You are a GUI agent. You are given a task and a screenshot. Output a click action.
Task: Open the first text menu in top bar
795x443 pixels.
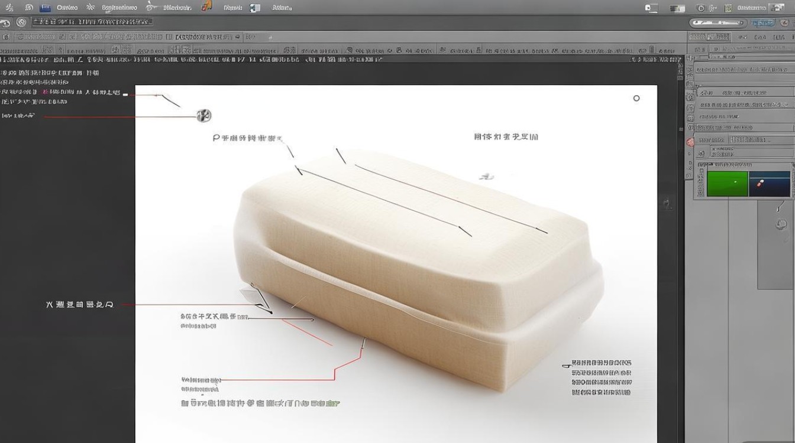point(66,8)
